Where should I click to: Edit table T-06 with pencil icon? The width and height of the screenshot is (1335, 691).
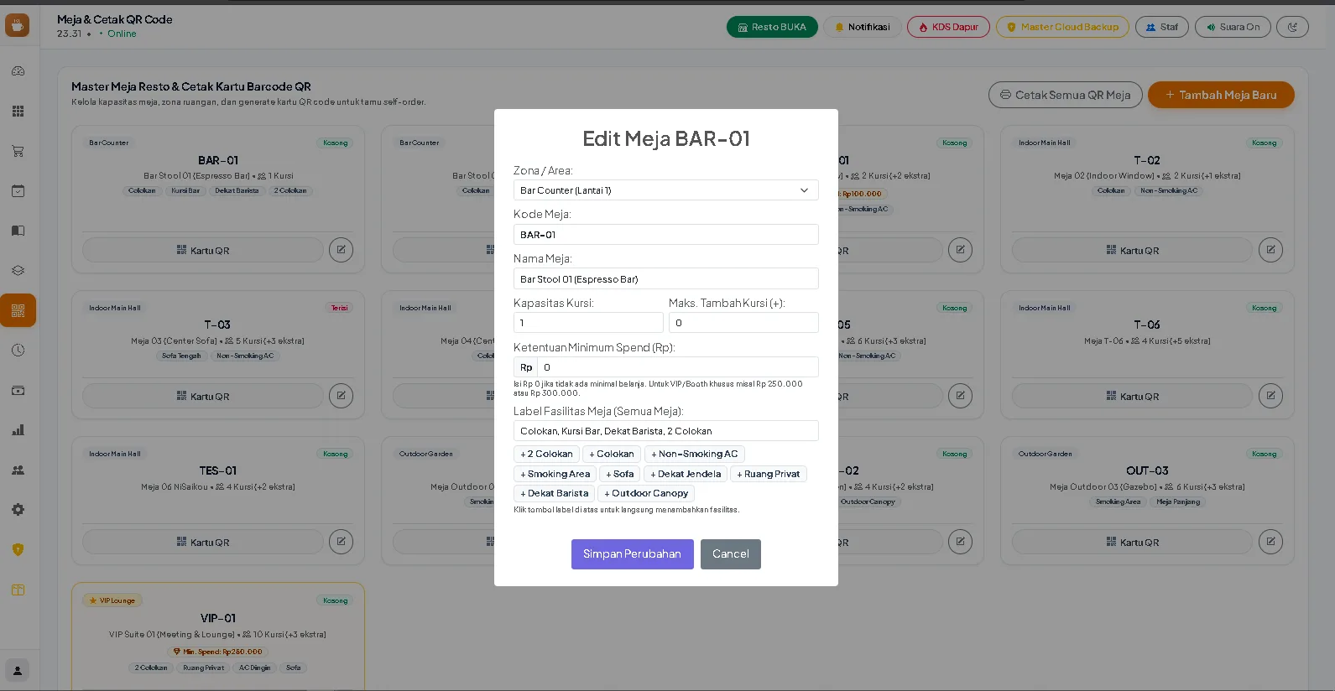1270,396
